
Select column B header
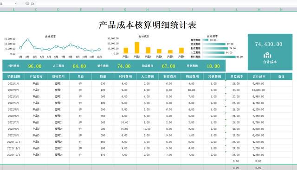tap(13, 9)
